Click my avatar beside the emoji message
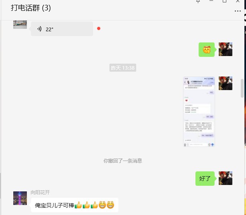The height and width of the screenshot is (215, 246). pyautogui.click(x=226, y=49)
